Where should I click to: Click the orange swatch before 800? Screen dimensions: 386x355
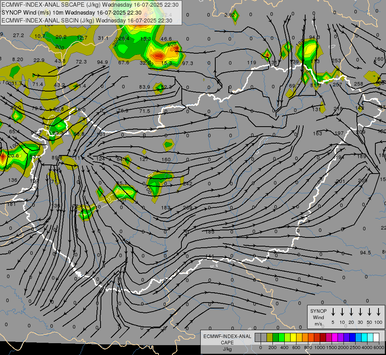[305, 338]
